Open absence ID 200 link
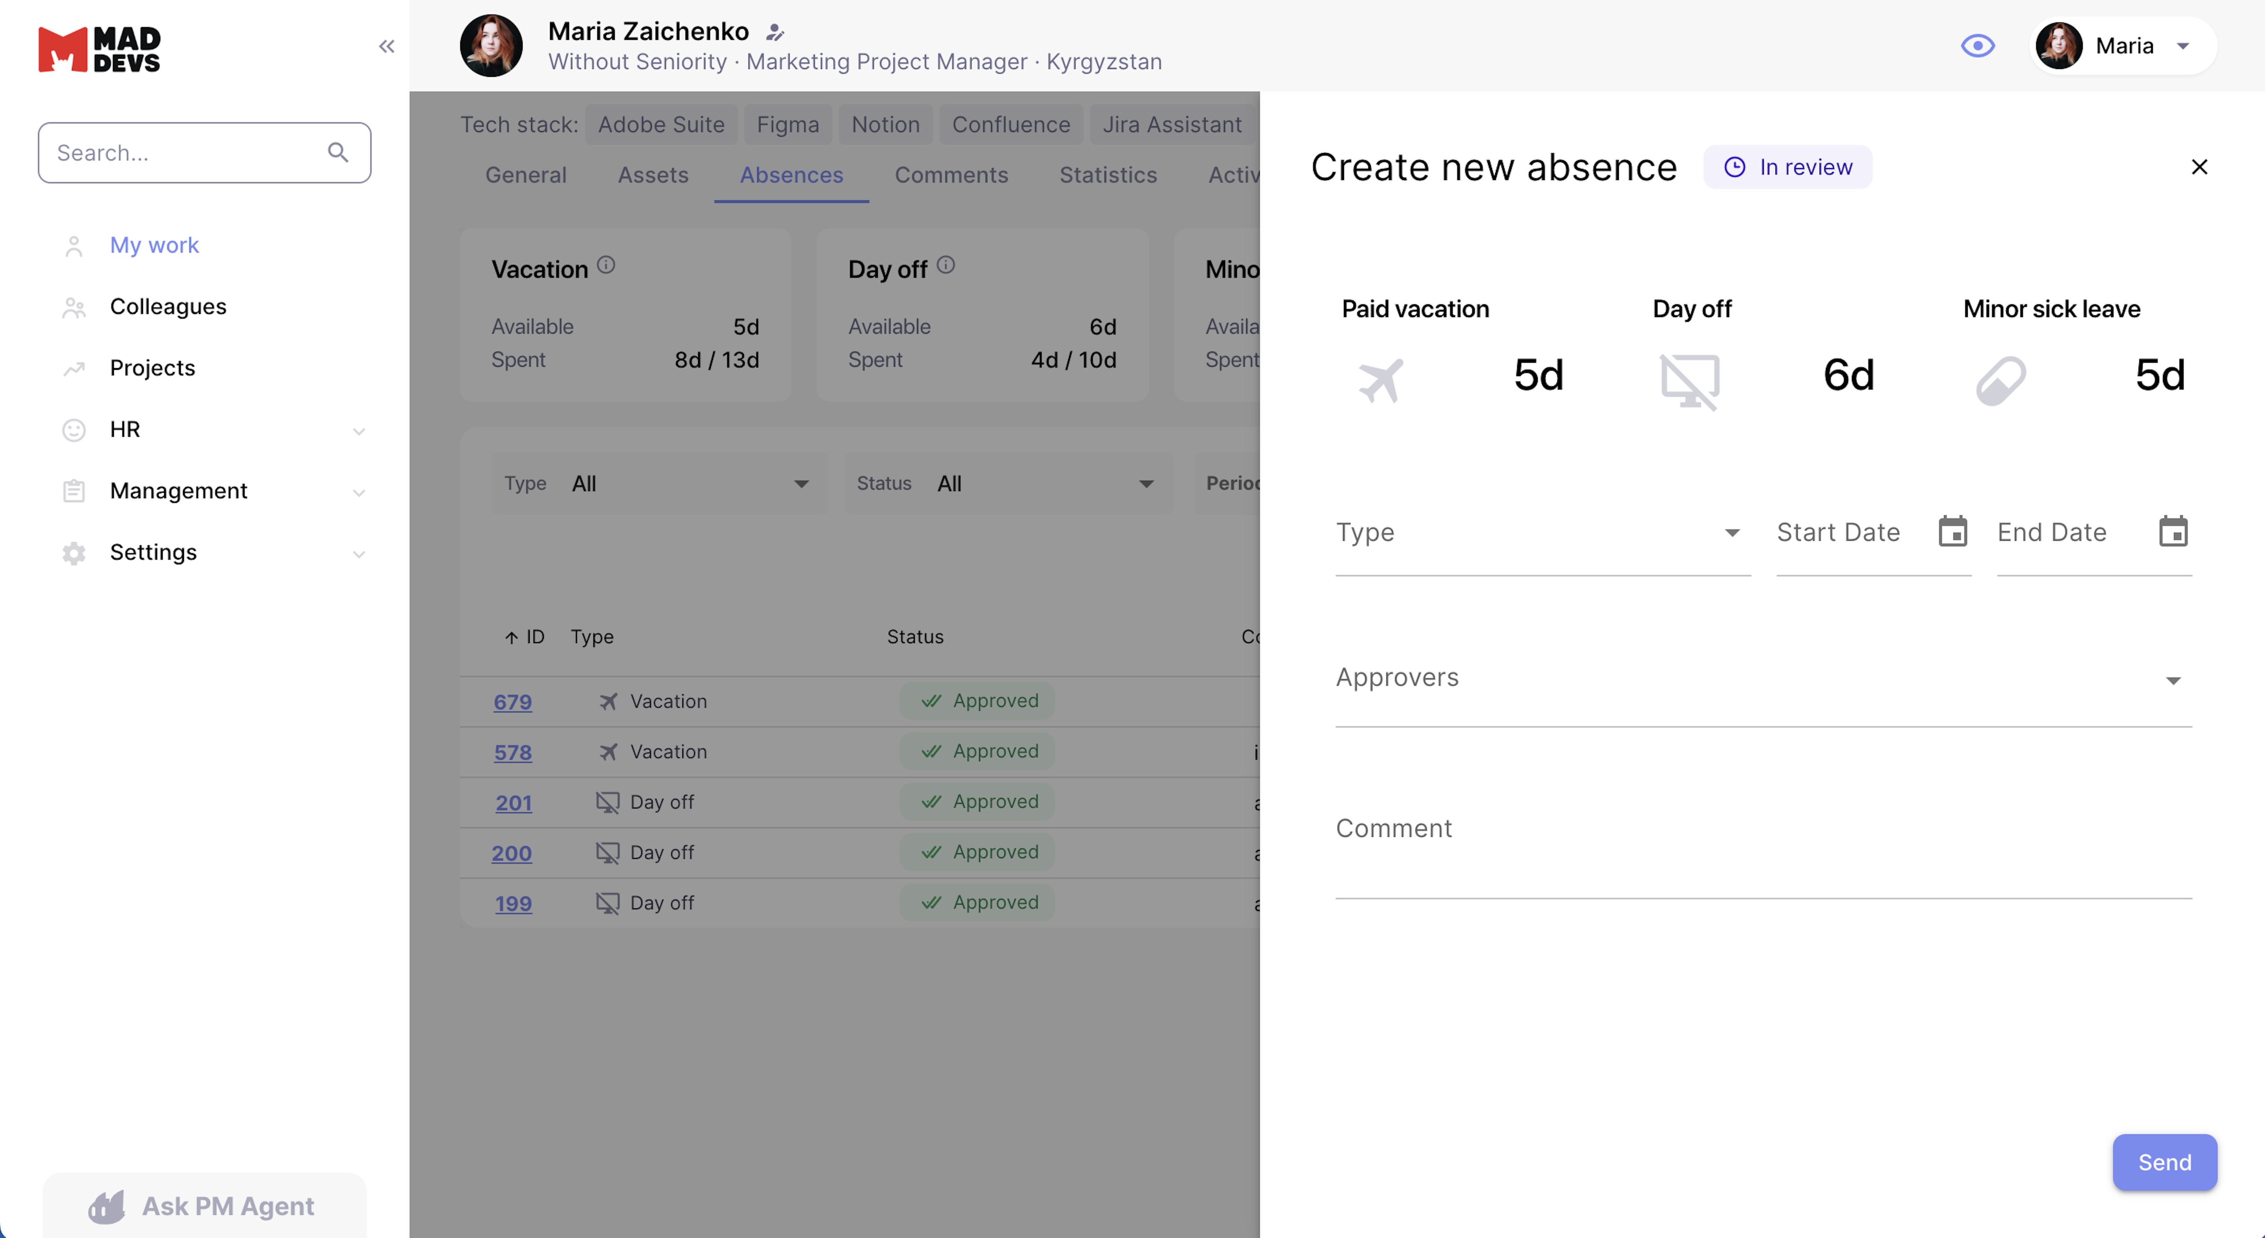Viewport: 2265px width, 1238px height. pos(512,853)
